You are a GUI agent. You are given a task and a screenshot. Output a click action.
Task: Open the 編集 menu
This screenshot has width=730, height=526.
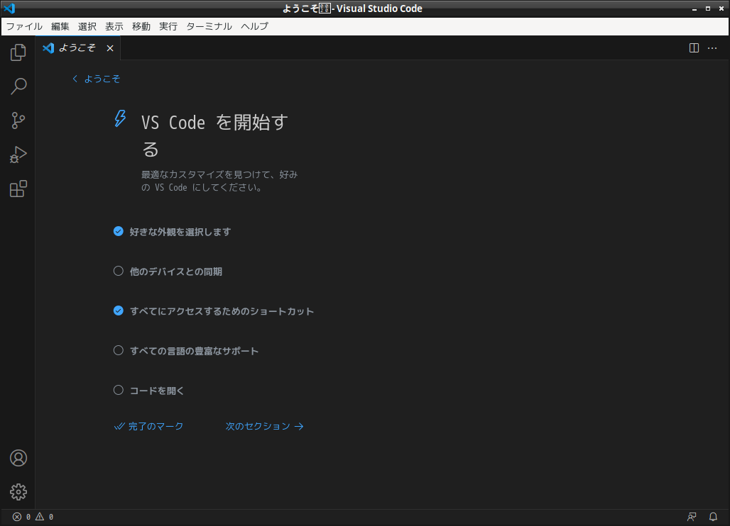tap(60, 26)
